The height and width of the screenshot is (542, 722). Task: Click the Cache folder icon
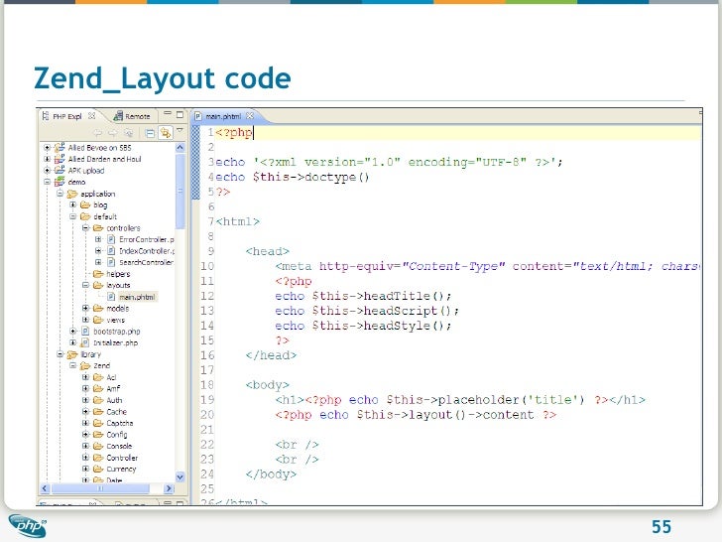coord(98,412)
